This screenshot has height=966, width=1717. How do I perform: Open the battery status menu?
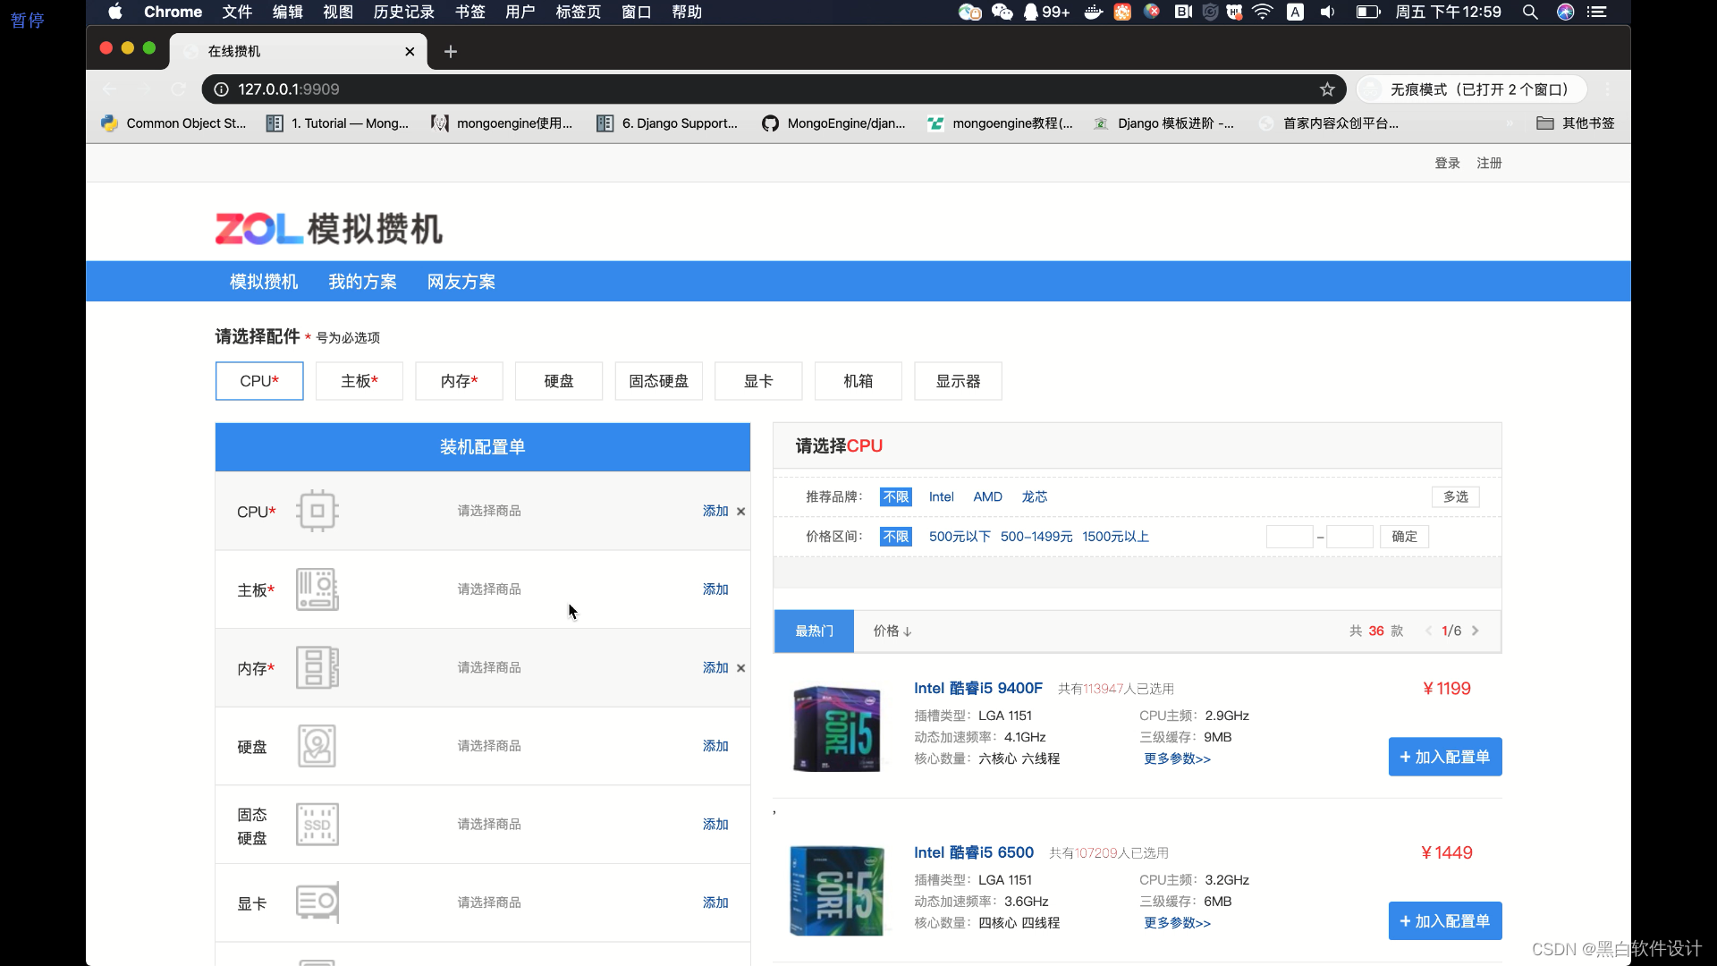[x=1368, y=13]
